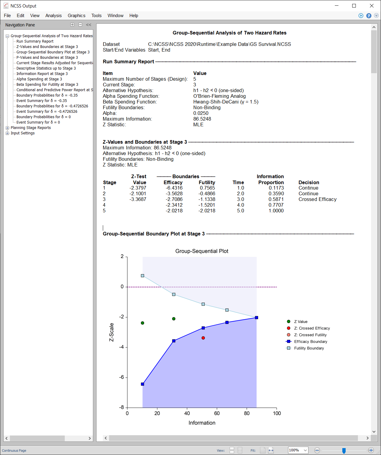381x455 pixels.
Task: Open the View menu
Action: point(35,16)
